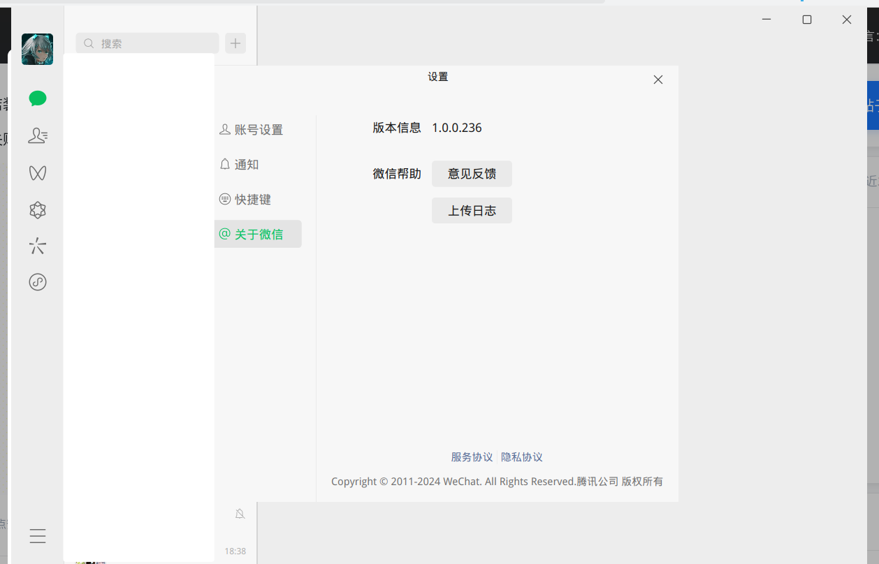Open the spark-shaped icon in the WeChat sidebar
Image resolution: width=879 pixels, height=564 pixels.
coord(38,246)
